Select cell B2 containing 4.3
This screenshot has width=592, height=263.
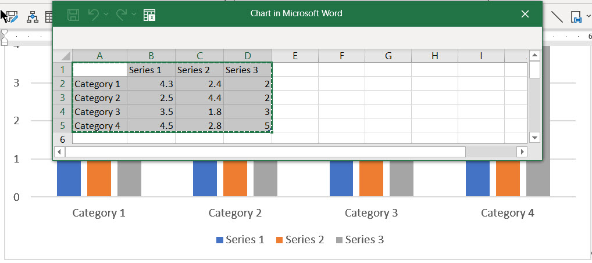click(151, 84)
